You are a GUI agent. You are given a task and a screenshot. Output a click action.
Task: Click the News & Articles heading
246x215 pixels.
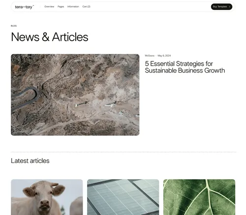tap(50, 37)
